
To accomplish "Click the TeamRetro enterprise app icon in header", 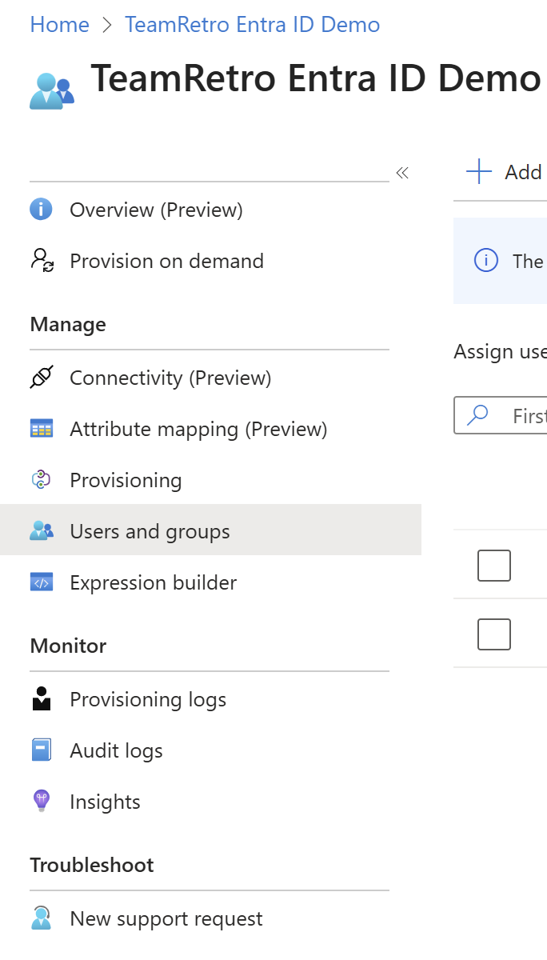I will tap(52, 90).
